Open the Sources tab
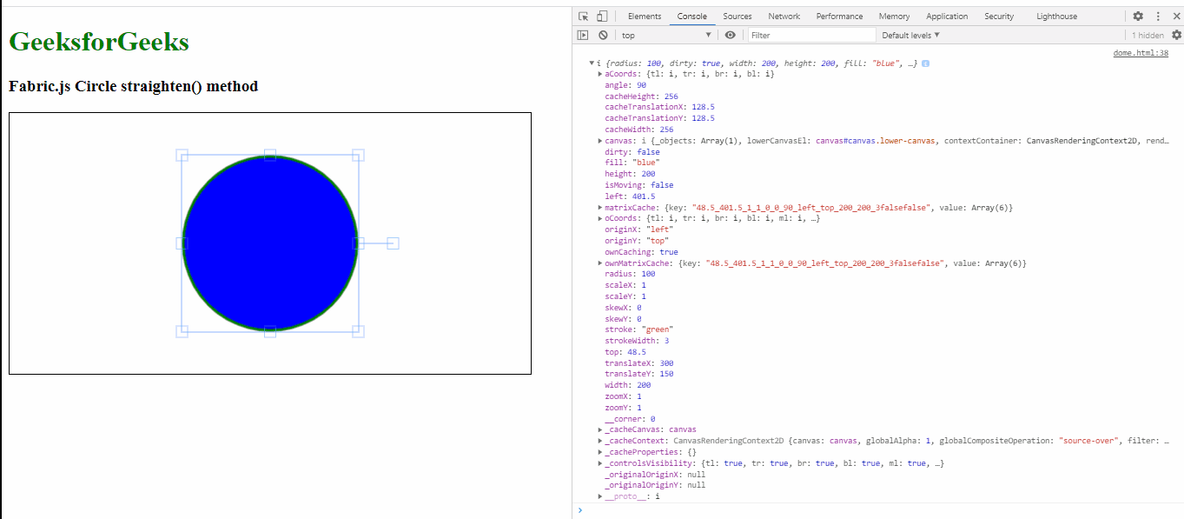 (x=738, y=16)
